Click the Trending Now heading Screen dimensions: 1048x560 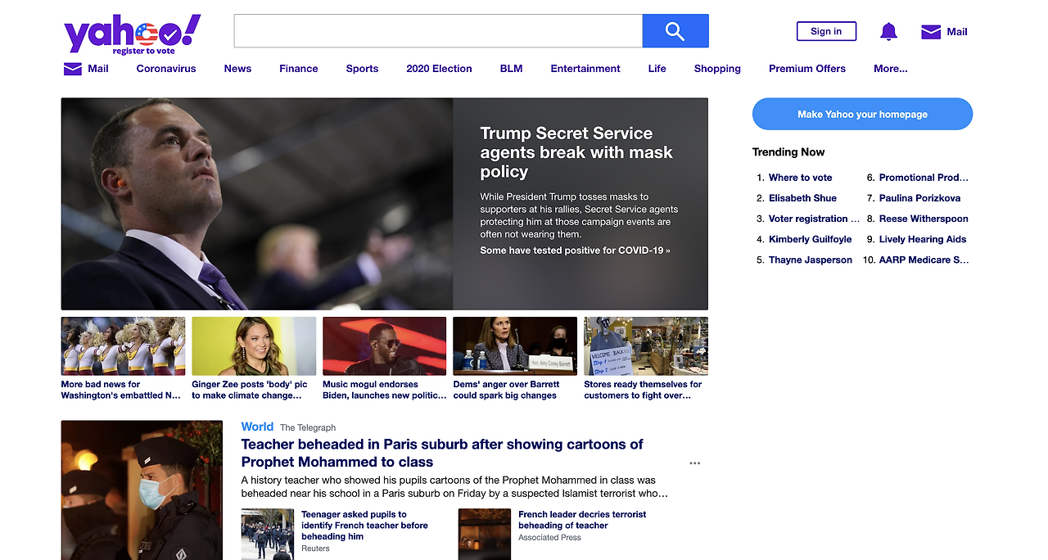pos(788,152)
